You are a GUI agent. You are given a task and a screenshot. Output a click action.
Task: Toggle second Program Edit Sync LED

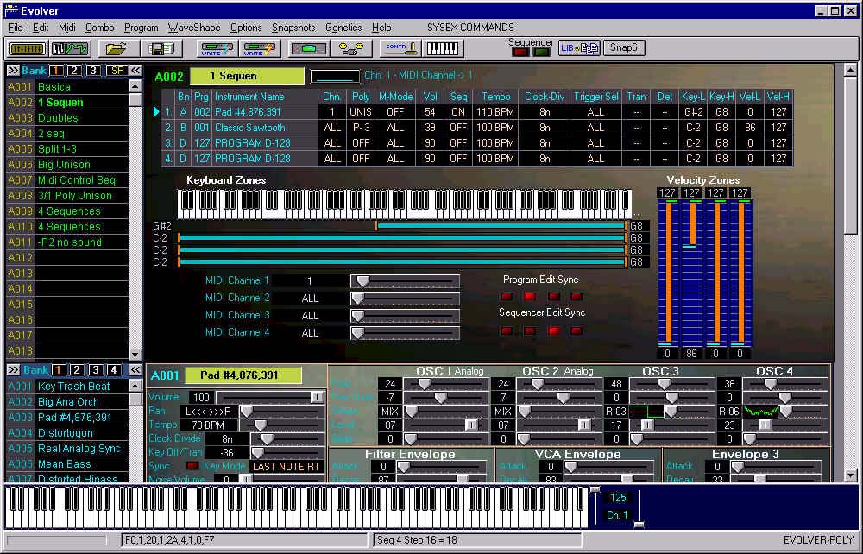tap(530, 297)
